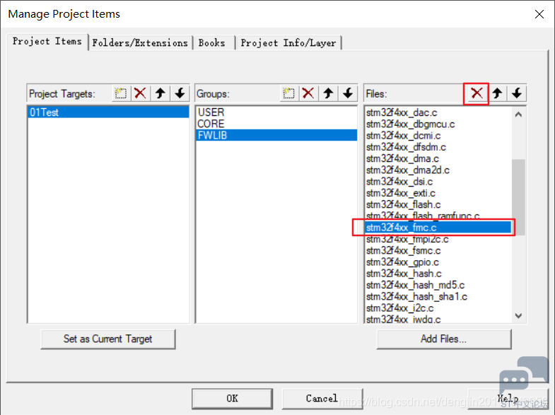Delete the selected group

(308, 93)
